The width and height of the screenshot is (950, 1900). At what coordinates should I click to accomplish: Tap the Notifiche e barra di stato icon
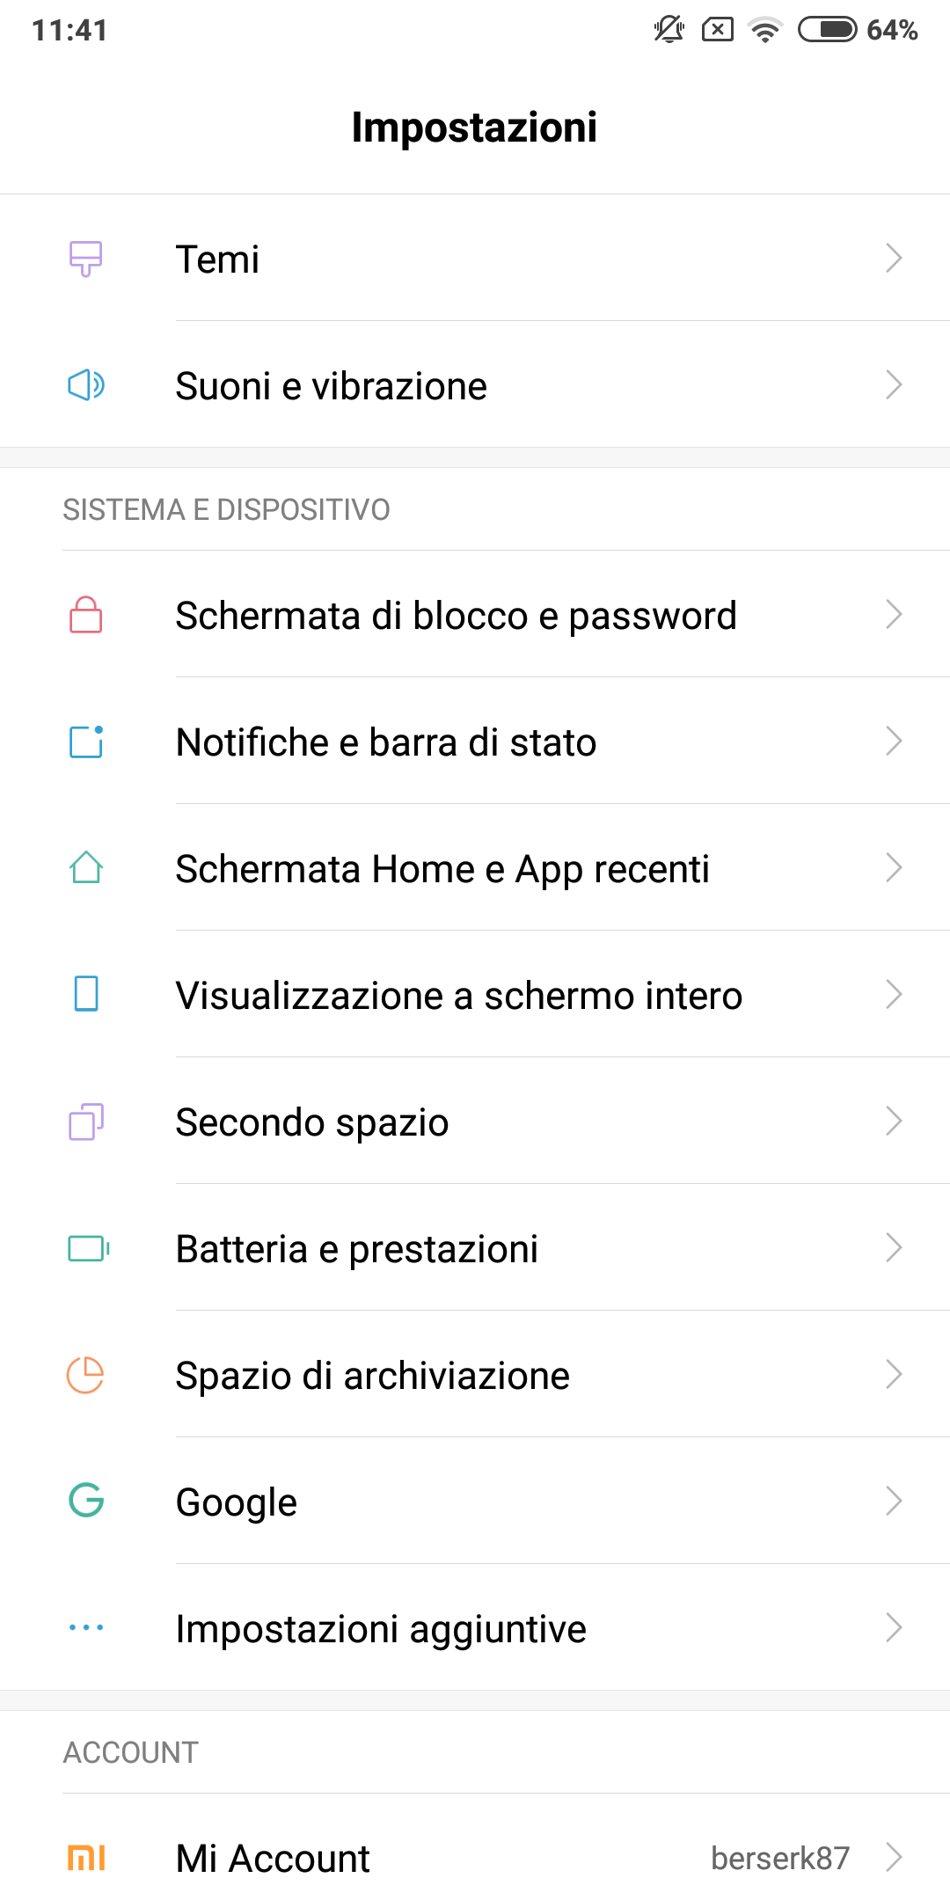click(86, 742)
